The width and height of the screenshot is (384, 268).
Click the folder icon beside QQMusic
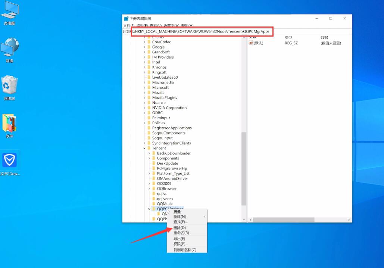click(154, 203)
